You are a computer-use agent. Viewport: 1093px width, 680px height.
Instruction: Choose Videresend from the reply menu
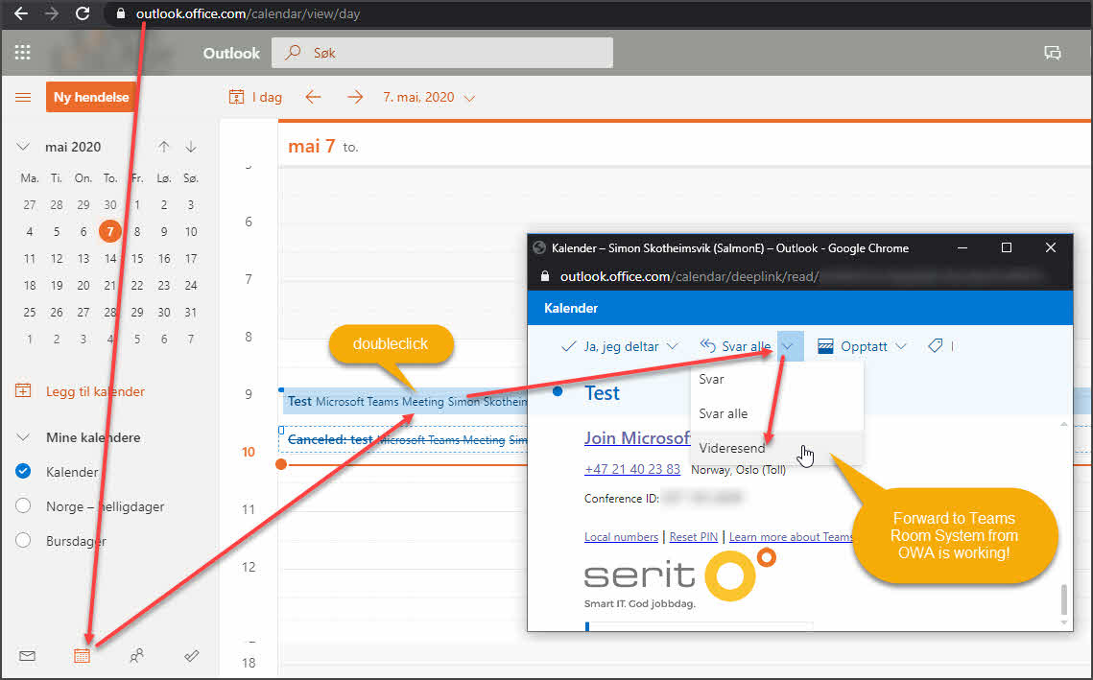pyautogui.click(x=777, y=448)
